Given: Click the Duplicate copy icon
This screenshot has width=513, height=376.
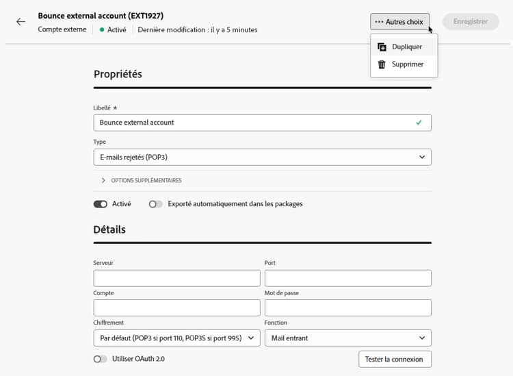Looking at the screenshot, I should click(x=382, y=47).
